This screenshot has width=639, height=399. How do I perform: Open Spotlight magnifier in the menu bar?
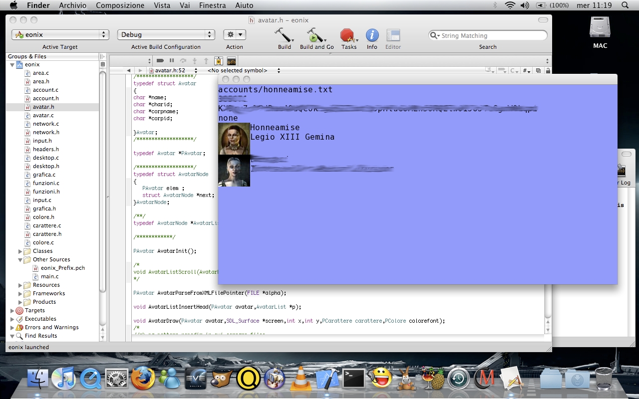[625, 5]
